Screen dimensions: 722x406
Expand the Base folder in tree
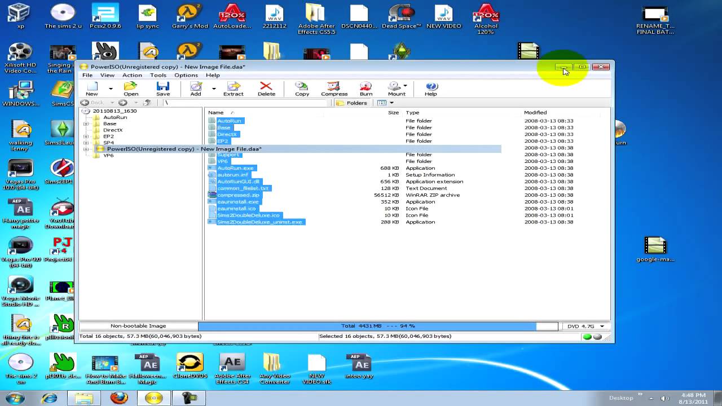[x=86, y=123]
